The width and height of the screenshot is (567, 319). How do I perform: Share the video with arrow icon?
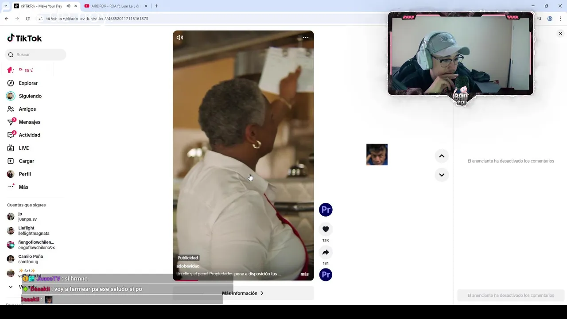click(x=326, y=252)
